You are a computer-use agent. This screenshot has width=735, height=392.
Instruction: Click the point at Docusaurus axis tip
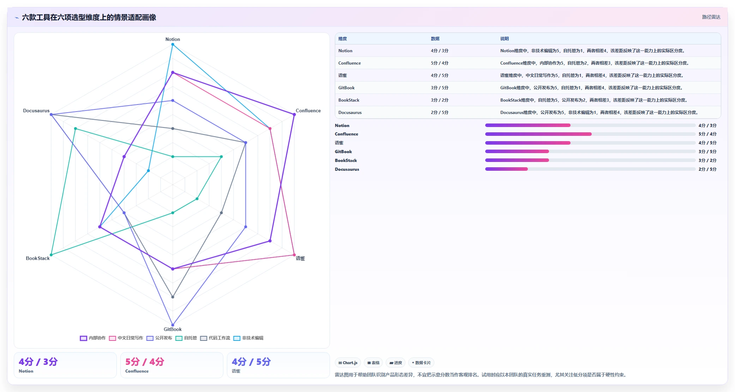click(x=51, y=114)
